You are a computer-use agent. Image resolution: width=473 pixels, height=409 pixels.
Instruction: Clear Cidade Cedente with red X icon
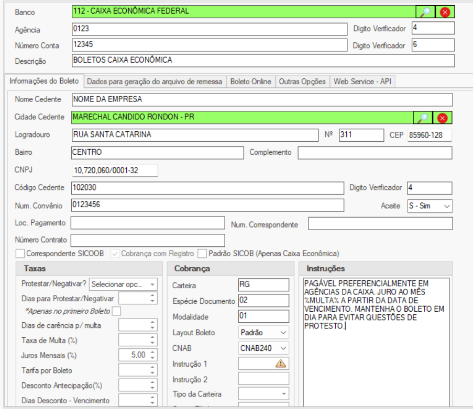(442, 118)
